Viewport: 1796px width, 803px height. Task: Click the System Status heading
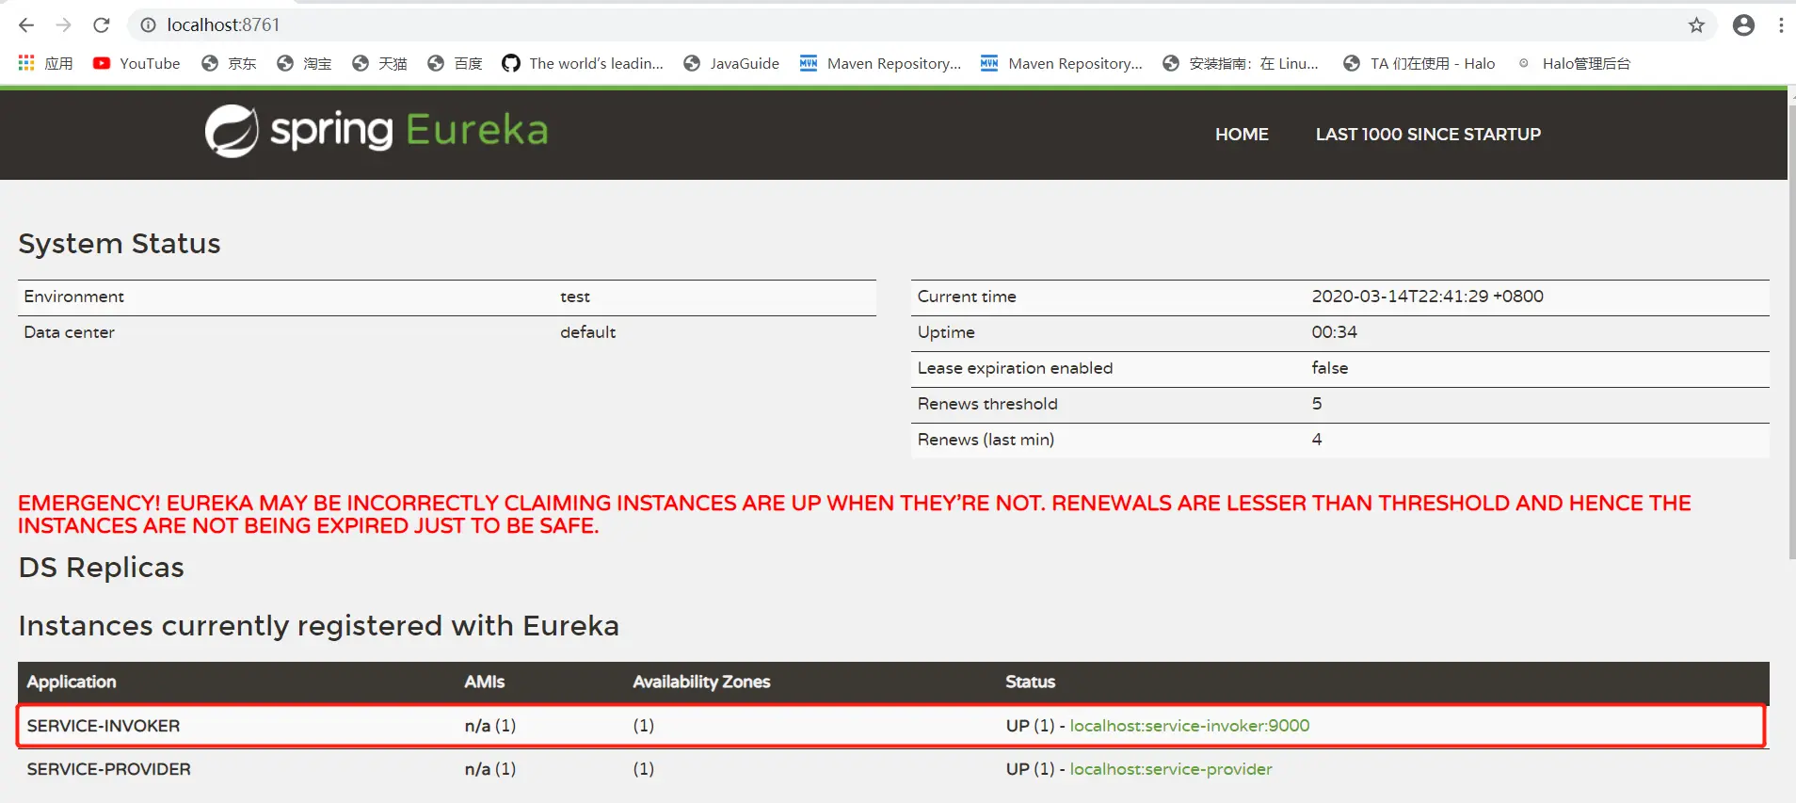(x=120, y=244)
